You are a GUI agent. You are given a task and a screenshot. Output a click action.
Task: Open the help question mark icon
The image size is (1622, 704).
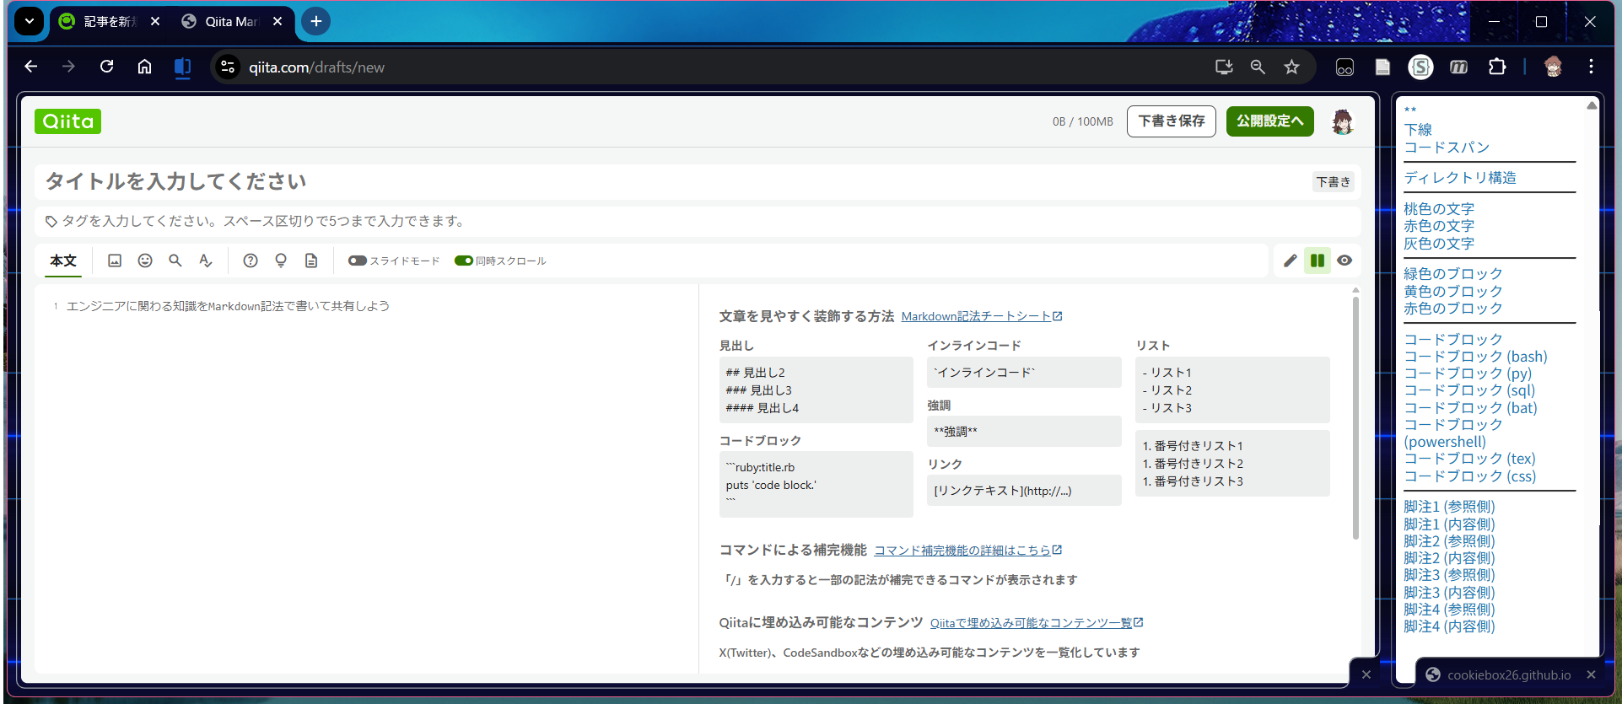pos(251,261)
